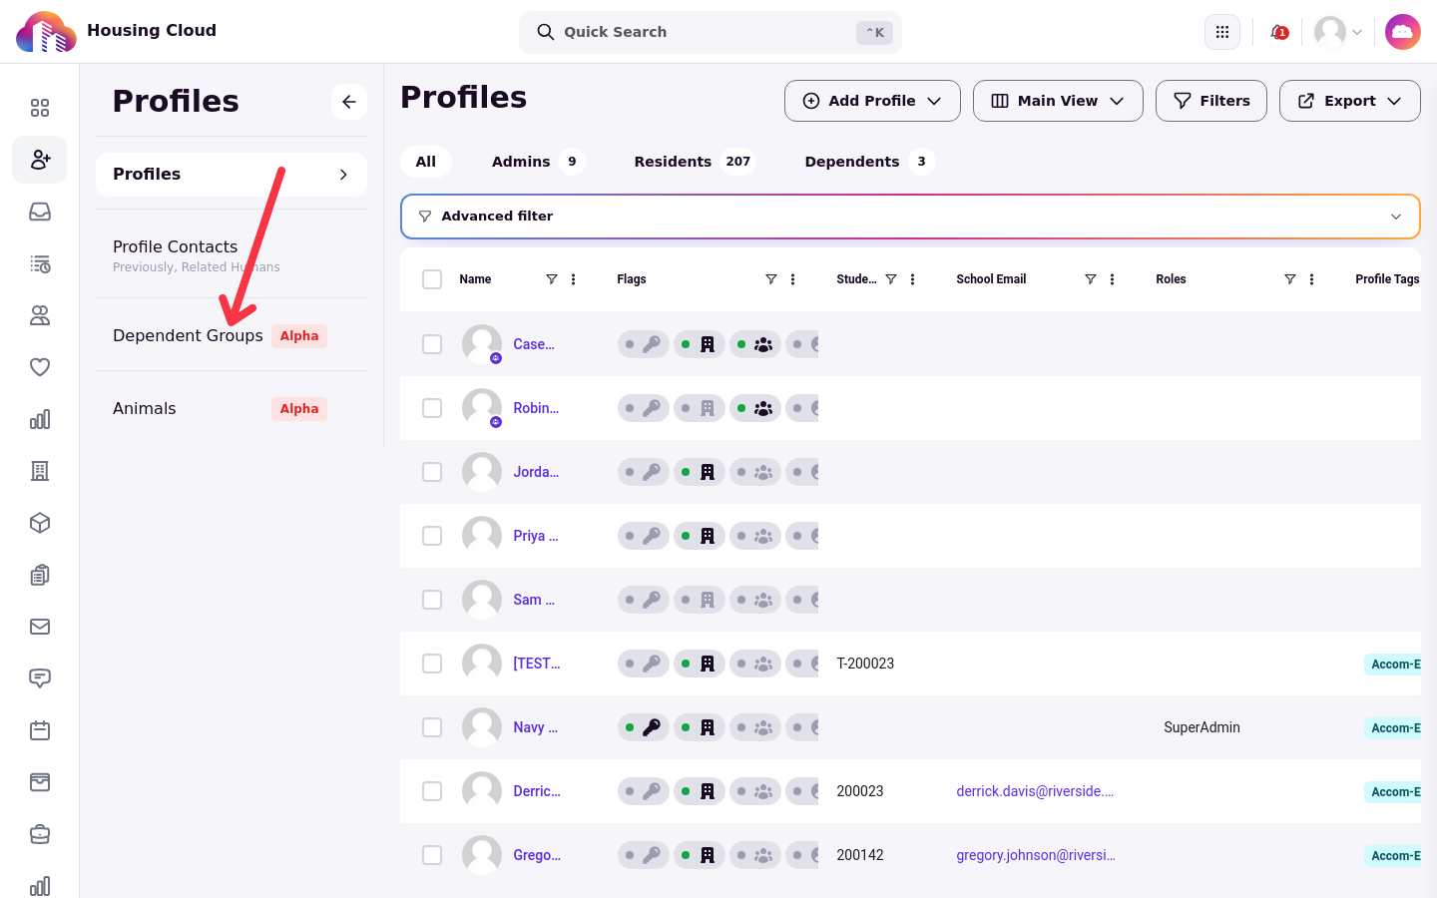Check the Derric... row checkbox
The width and height of the screenshot is (1437, 898).
pyautogui.click(x=432, y=791)
